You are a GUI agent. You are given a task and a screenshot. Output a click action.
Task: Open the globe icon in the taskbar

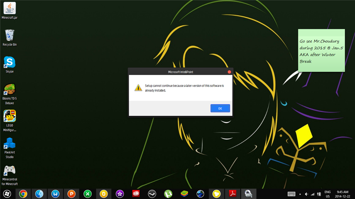coord(200,194)
